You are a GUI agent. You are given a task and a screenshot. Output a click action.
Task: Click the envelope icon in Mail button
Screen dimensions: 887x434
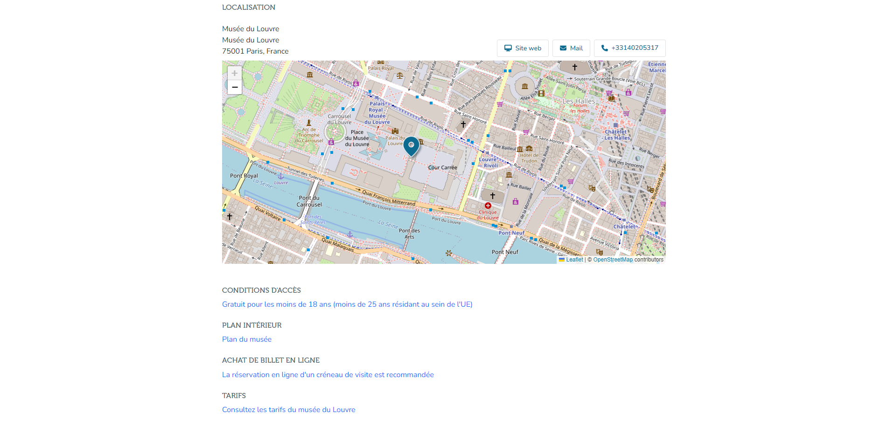[563, 48]
